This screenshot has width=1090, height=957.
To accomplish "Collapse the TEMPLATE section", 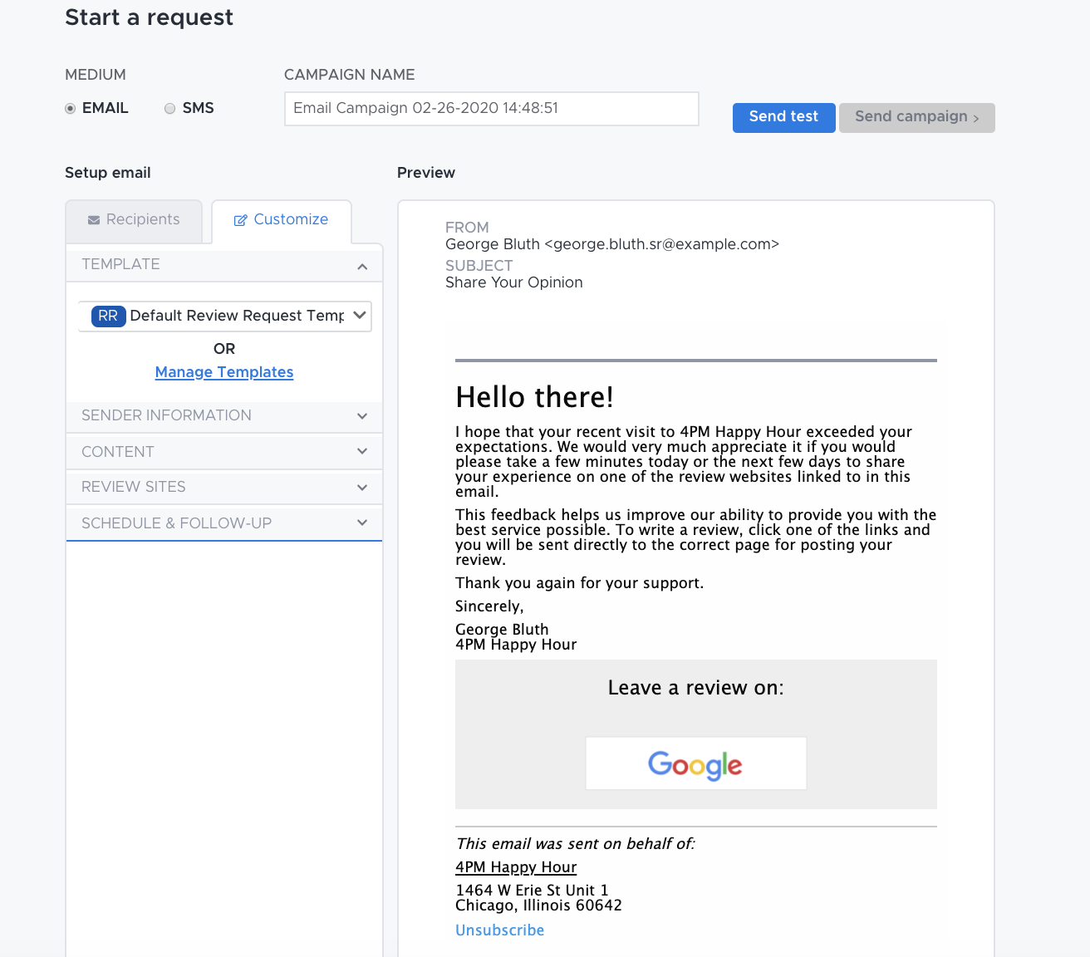I will 361,266.
